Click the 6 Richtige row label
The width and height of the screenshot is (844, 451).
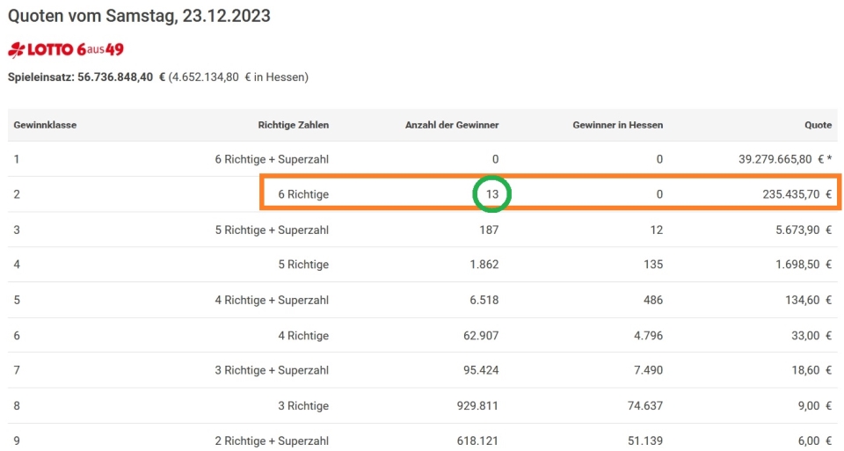pos(303,194)
